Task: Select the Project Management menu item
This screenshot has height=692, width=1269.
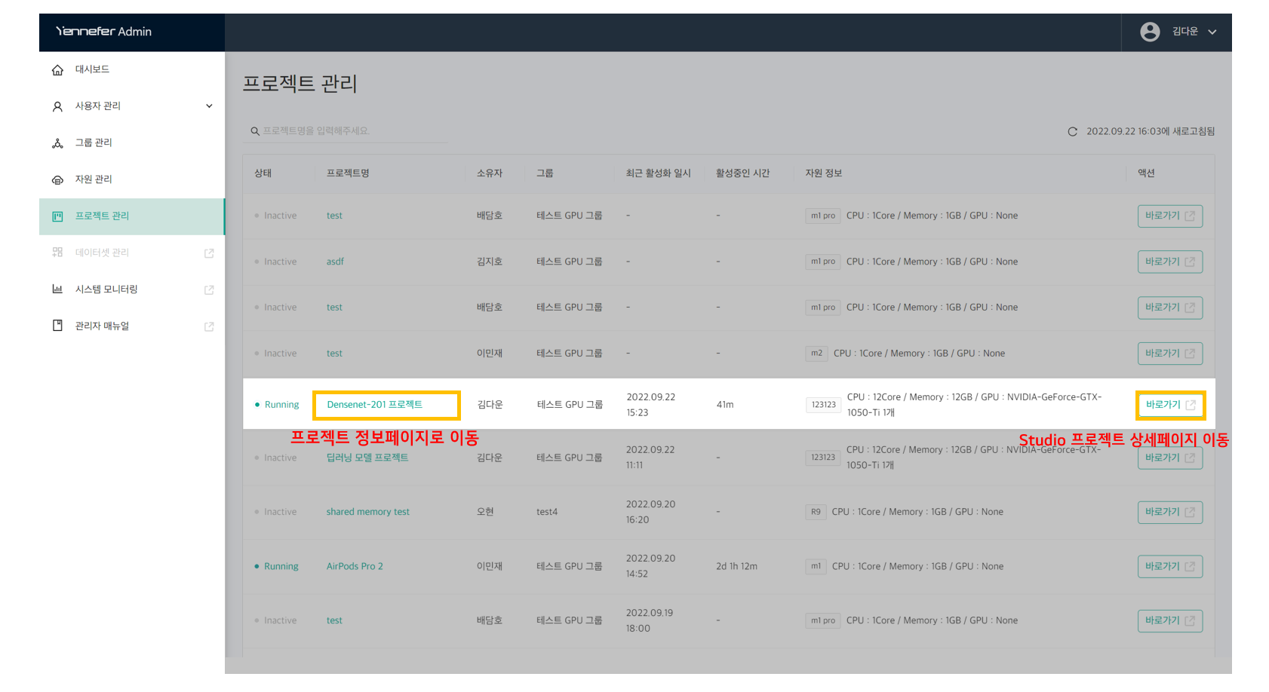Action: point(102,216)
